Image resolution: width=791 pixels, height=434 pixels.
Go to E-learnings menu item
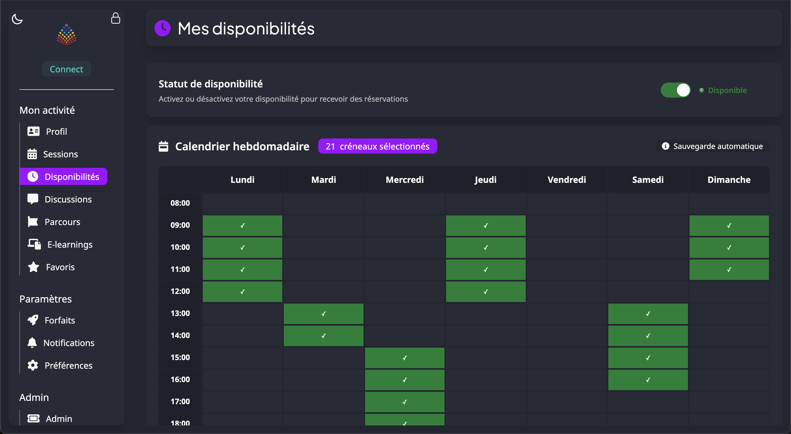pyautogui.click(x=70, y=244)
